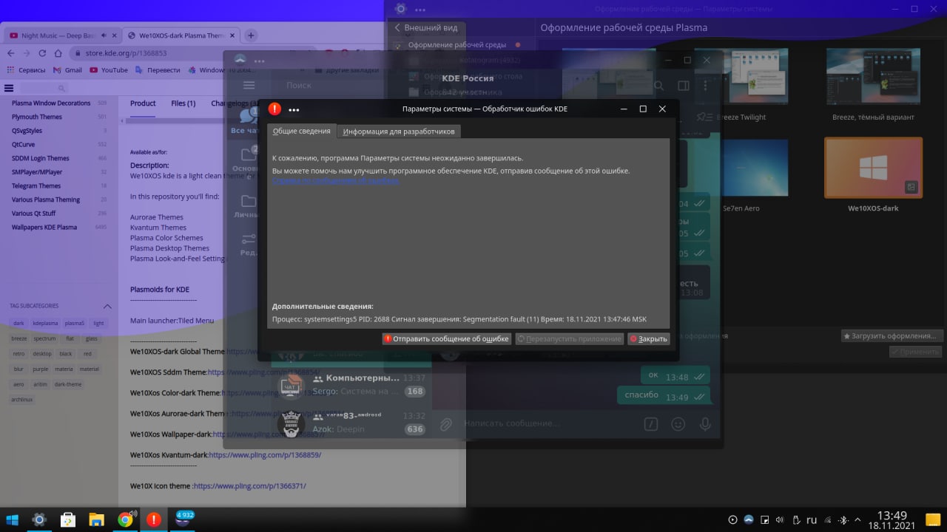Open the Windows start menu on taskbar
The width and height of the screenshot is (947, 532).
12,519
